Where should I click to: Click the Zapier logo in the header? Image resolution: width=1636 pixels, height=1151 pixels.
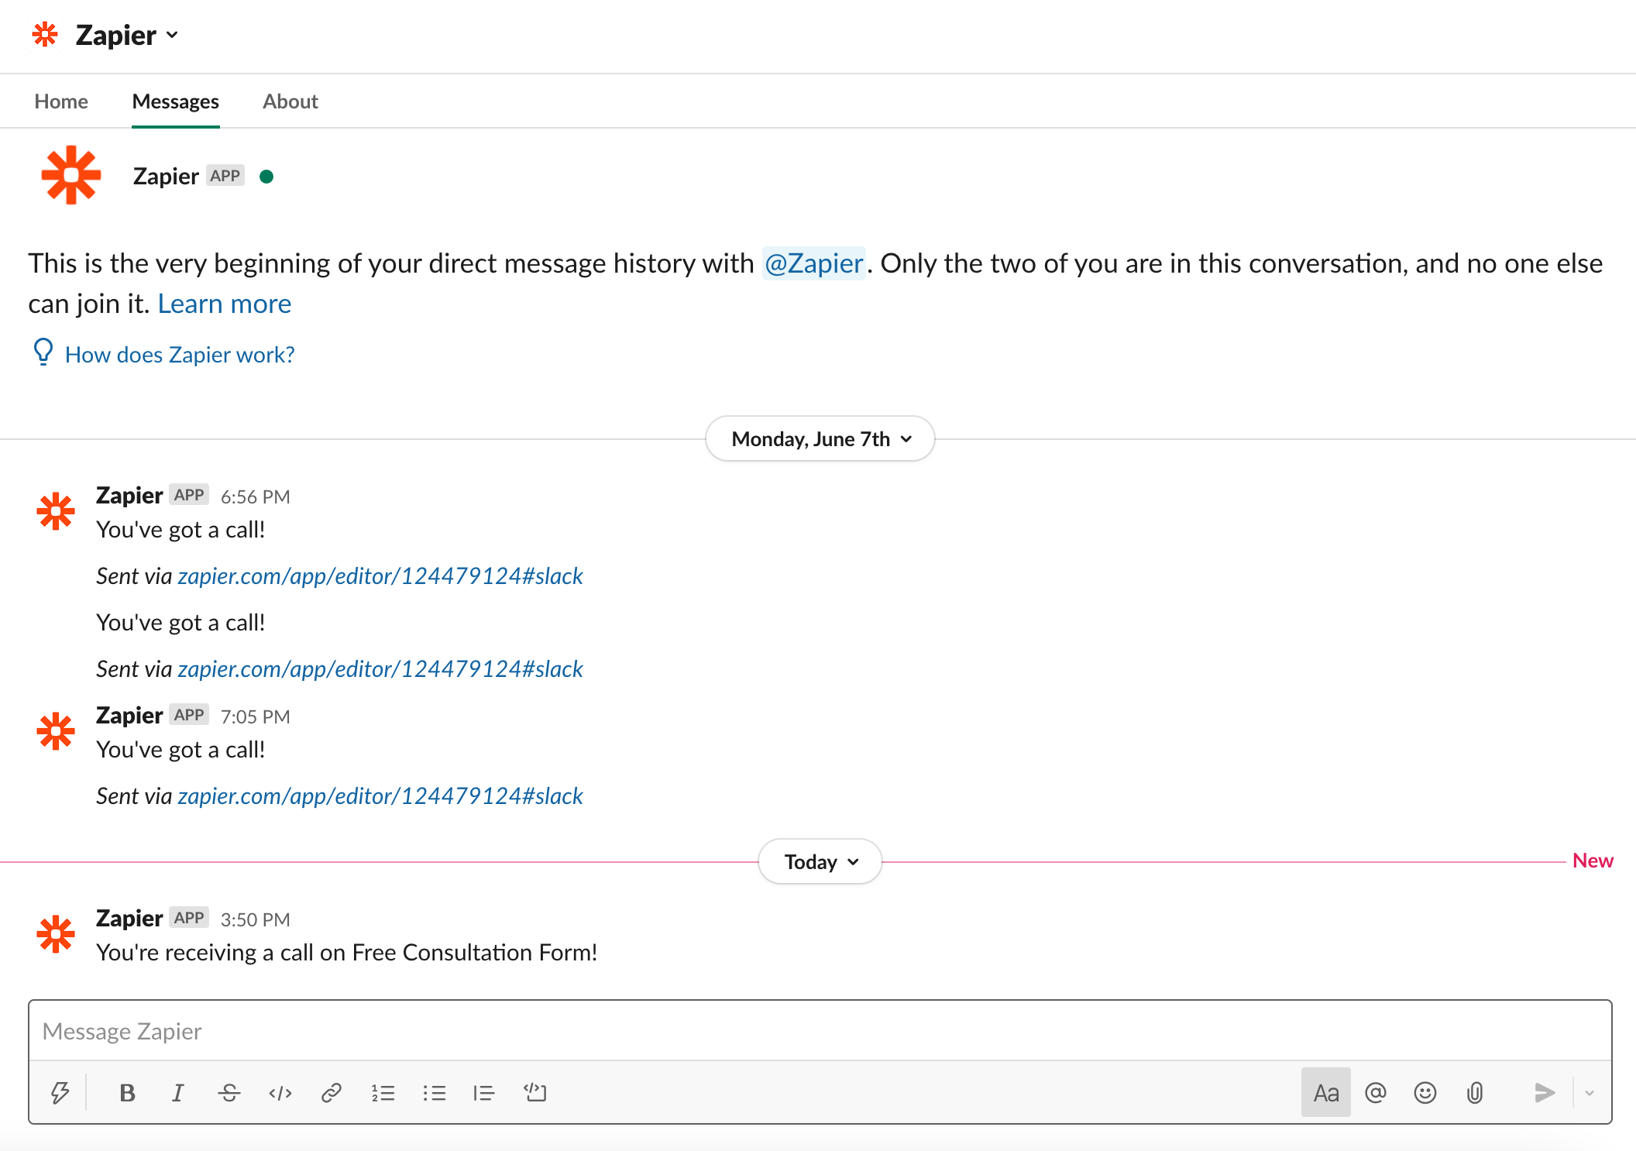tap(46, 35)
